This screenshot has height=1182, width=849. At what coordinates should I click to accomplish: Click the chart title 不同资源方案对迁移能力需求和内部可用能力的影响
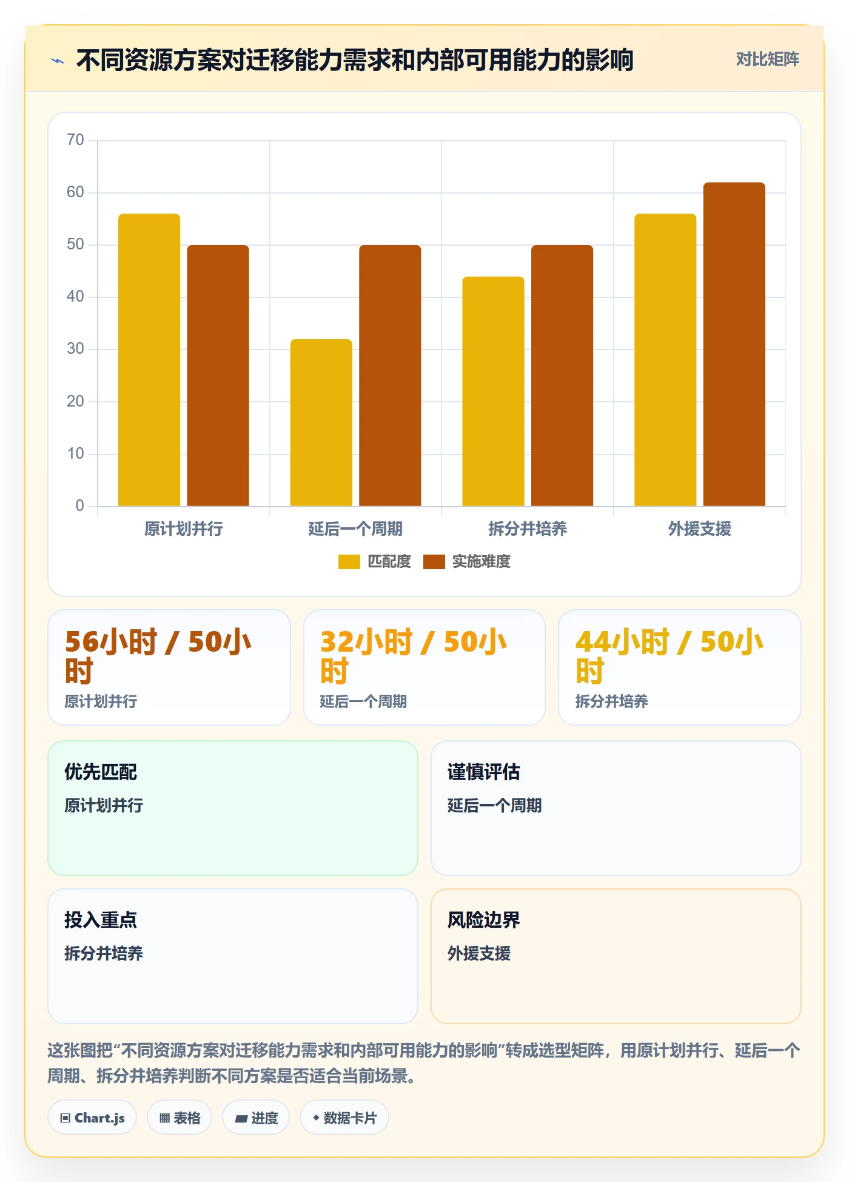click(355, 60)
